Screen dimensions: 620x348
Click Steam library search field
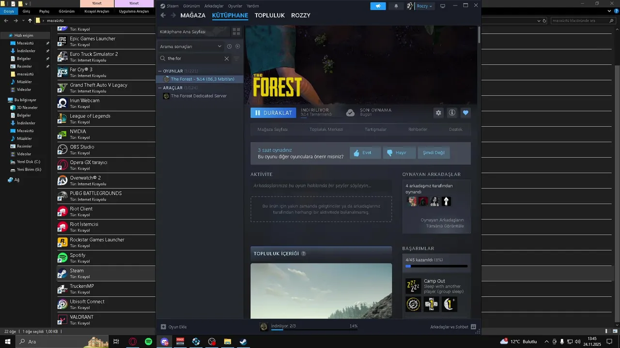coord(194,58)
